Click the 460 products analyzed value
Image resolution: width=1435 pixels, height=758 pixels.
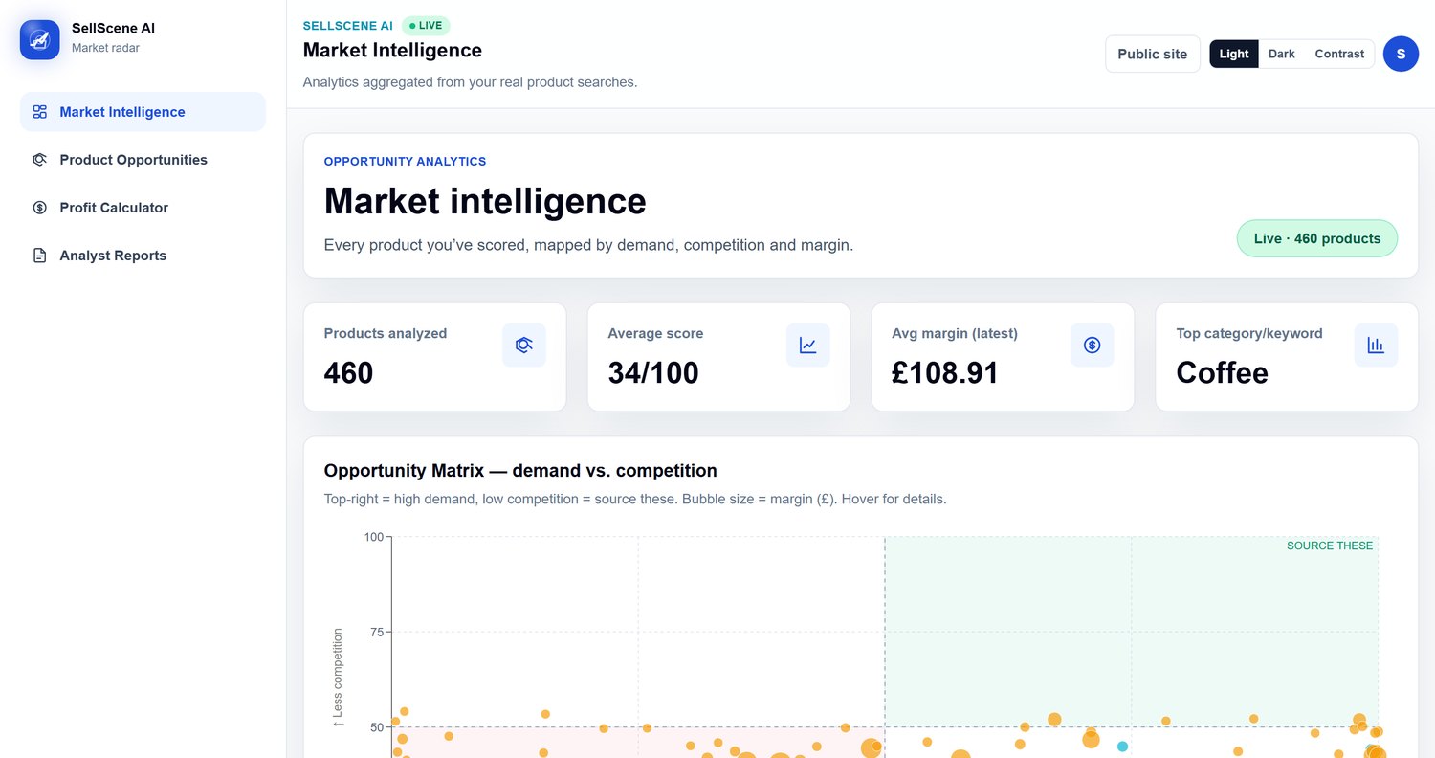coord(348,372)
